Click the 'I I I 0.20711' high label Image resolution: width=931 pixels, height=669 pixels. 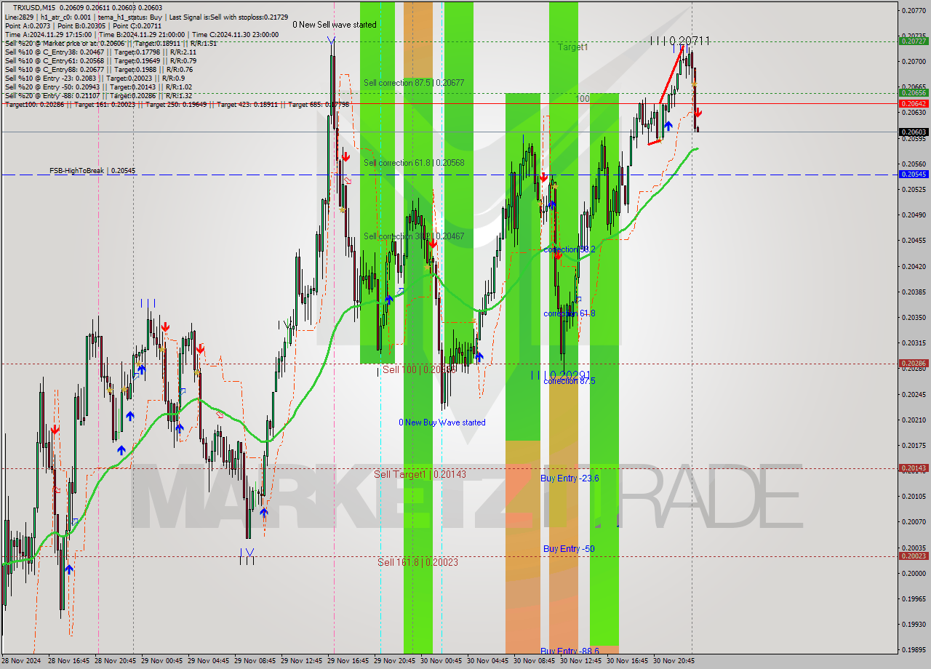[x=680, y=41]
